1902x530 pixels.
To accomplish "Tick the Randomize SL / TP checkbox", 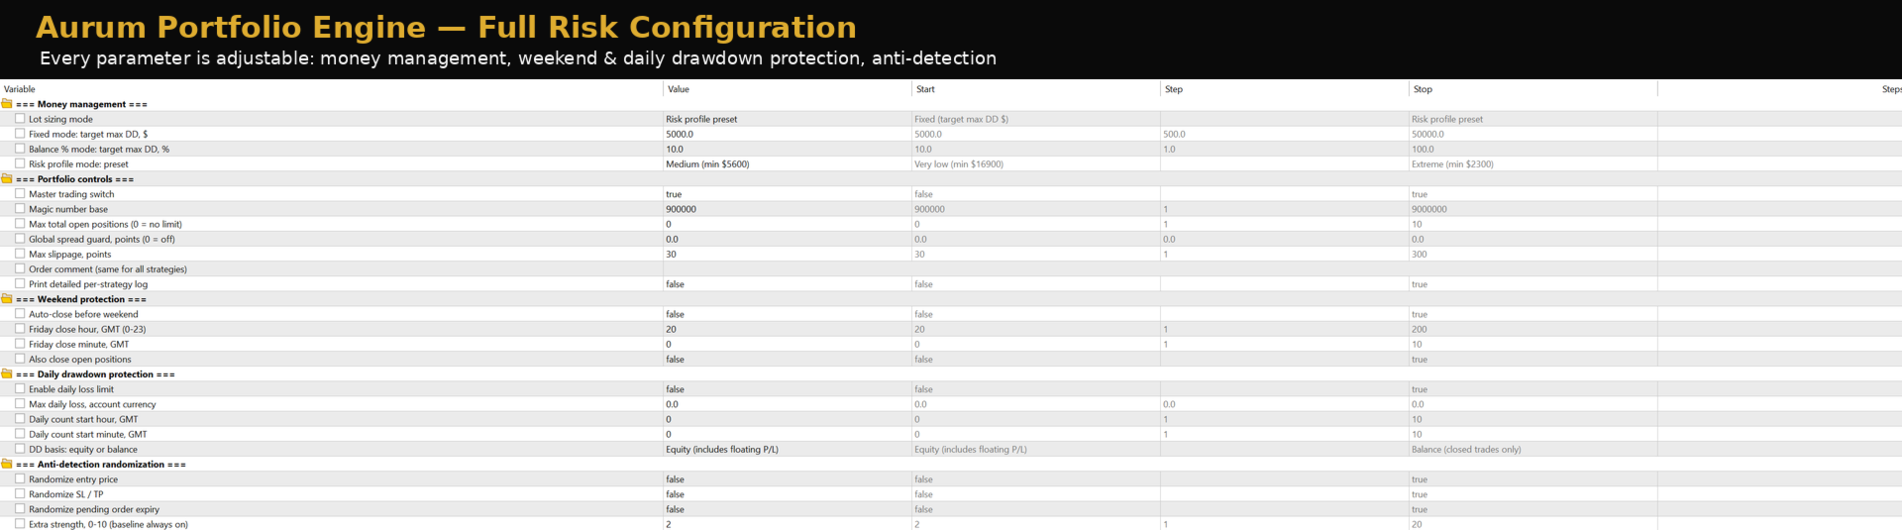I will (x=20, y=494).
